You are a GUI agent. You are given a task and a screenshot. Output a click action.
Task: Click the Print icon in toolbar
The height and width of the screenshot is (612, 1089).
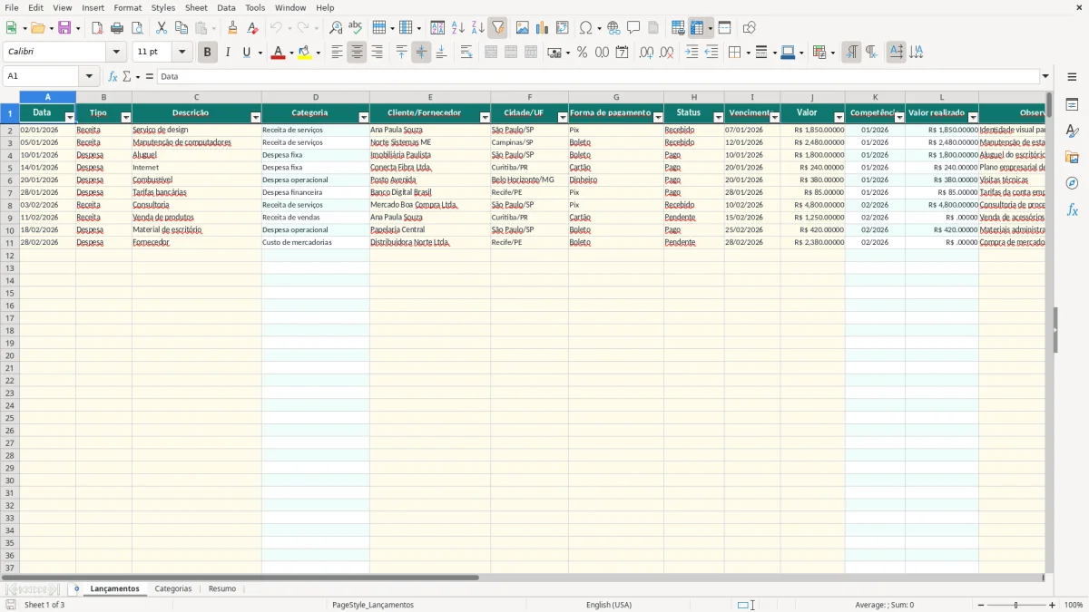[x=117, y=28]
